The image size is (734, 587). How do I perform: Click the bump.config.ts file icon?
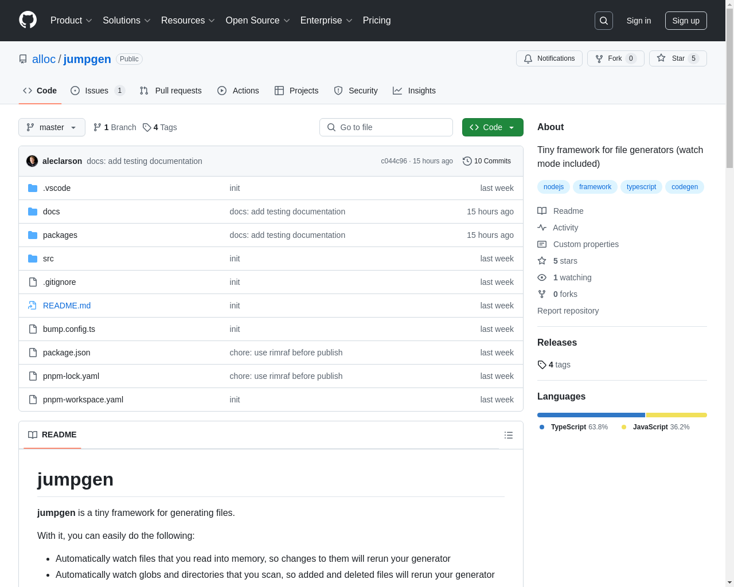(33, 329)
